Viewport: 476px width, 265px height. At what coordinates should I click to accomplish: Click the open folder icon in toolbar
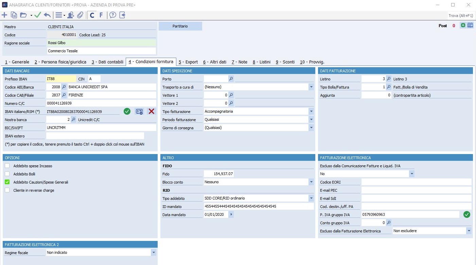tap(23, 15)
